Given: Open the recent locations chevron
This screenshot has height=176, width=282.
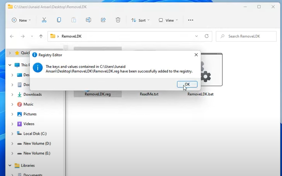Looking at the screenshot, I should click(32, 36).
